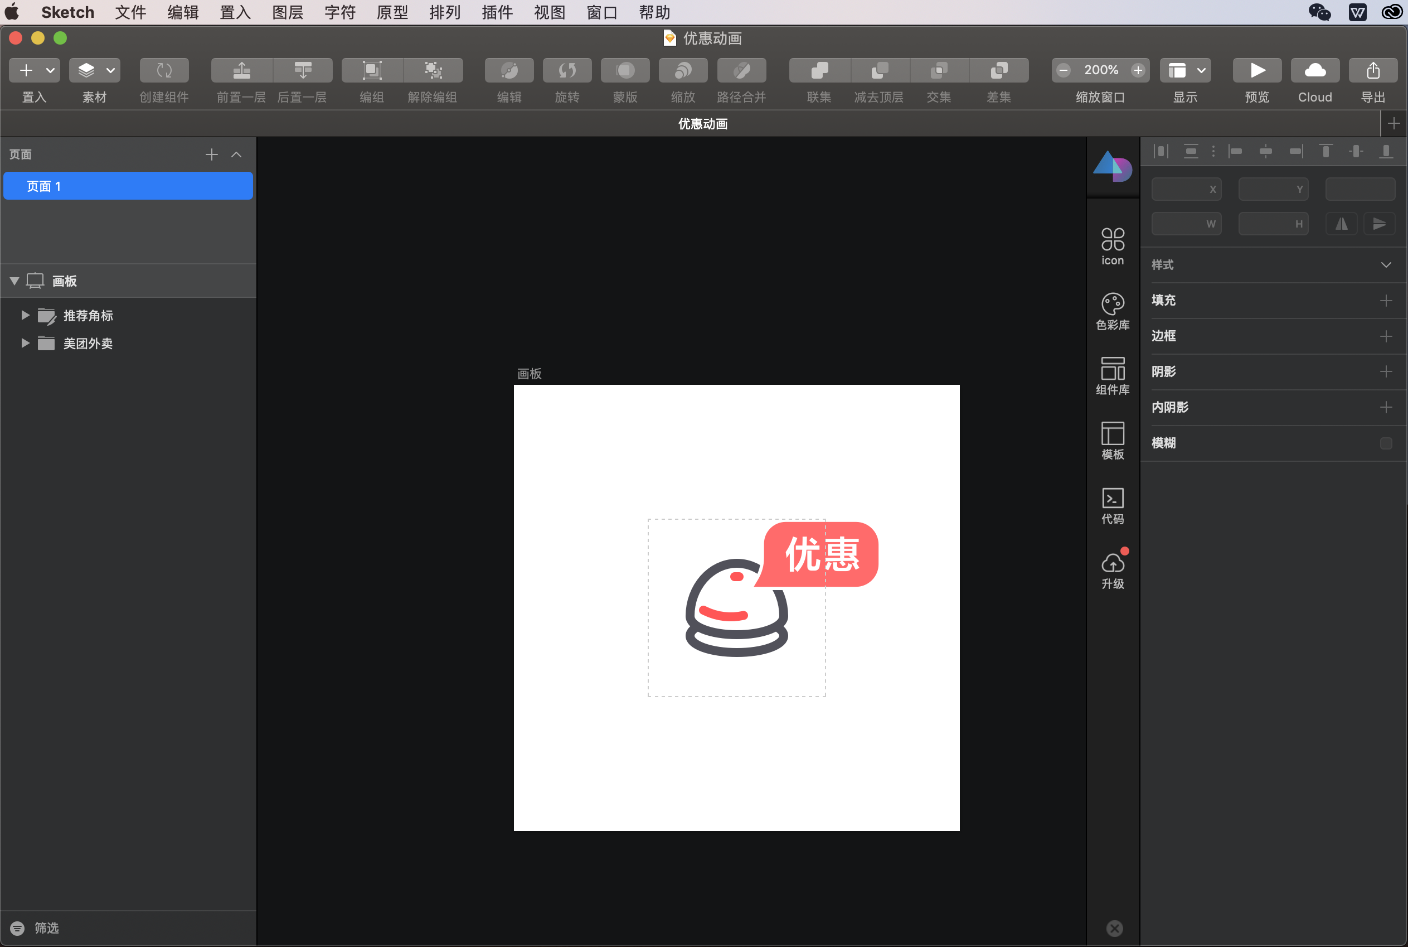Add a new 填充 fill with plus

[1386, 300]
